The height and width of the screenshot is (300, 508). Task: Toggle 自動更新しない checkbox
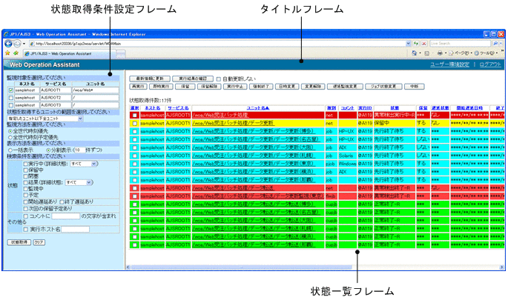pyautogui.click(x=219, y=79)
